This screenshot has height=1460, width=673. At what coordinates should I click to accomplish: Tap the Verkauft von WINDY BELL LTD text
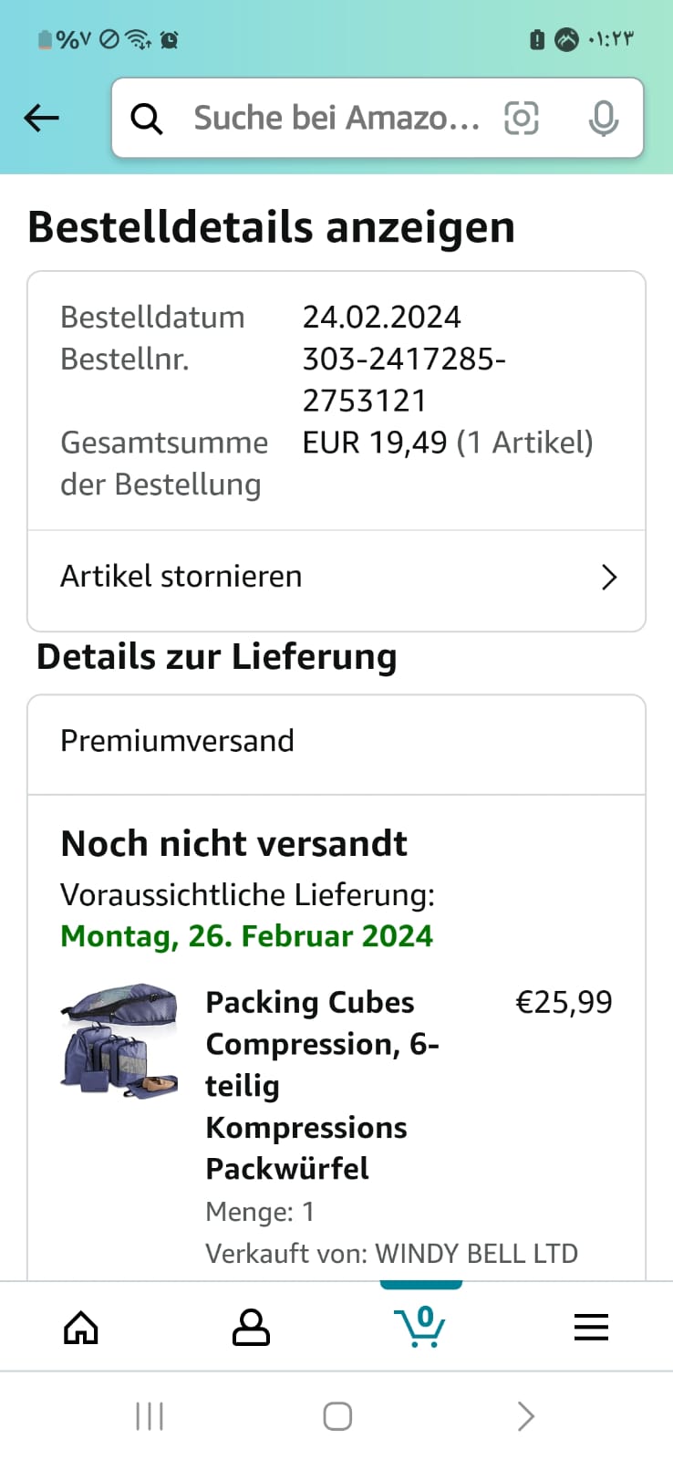pyautogui.click(x=391, y=1254)
